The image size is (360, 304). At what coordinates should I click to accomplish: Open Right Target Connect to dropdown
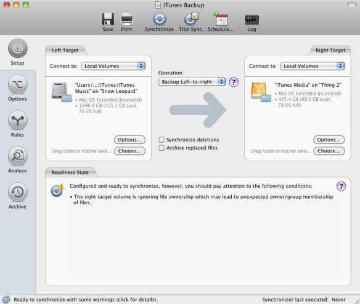313,66
